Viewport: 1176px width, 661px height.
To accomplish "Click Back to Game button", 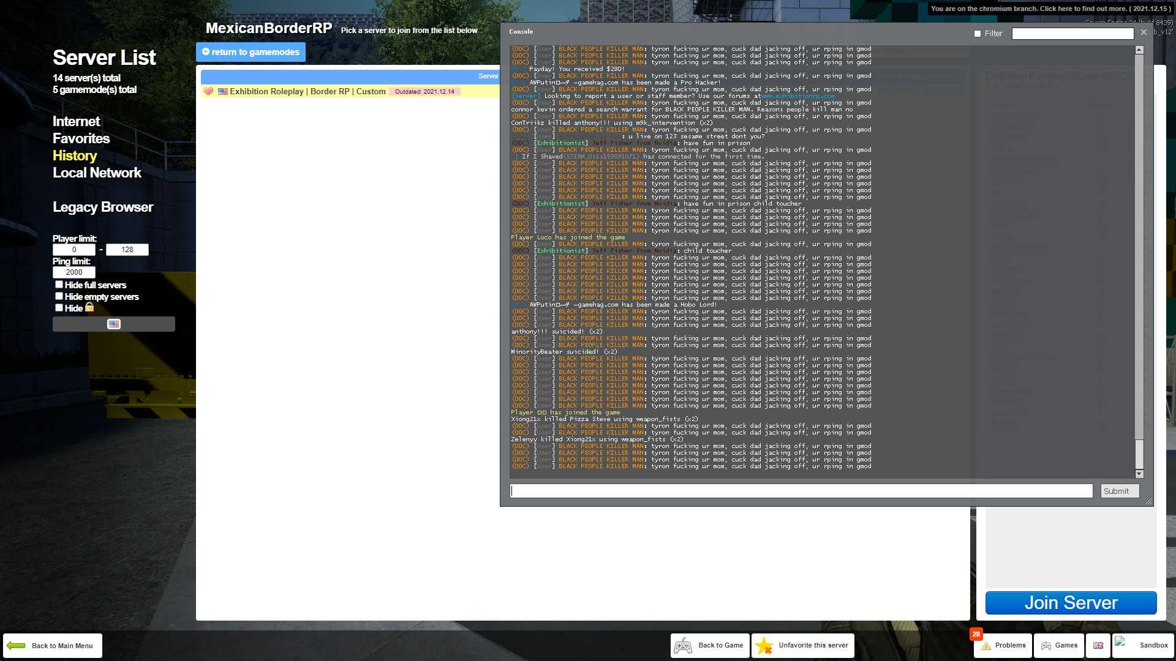I will coord(710,646).
